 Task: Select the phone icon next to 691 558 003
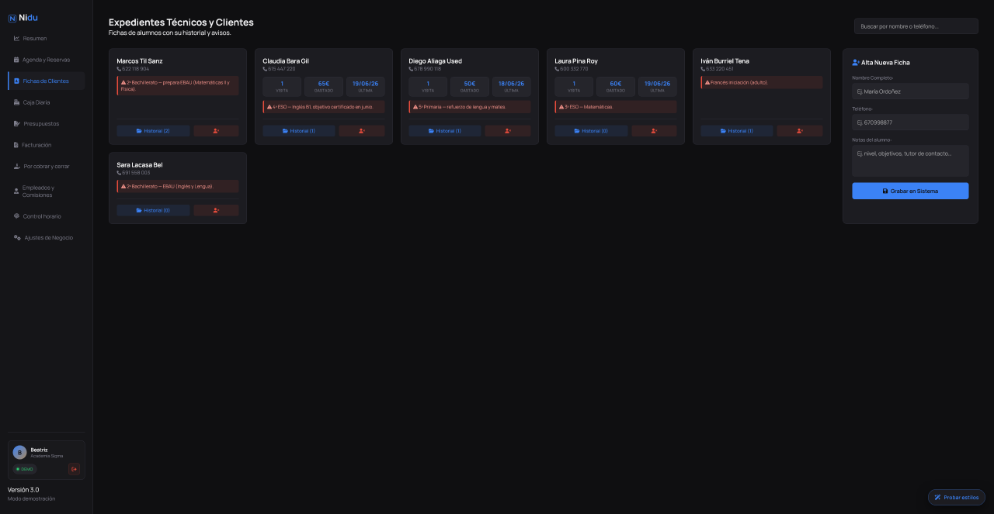click(119, 173)
